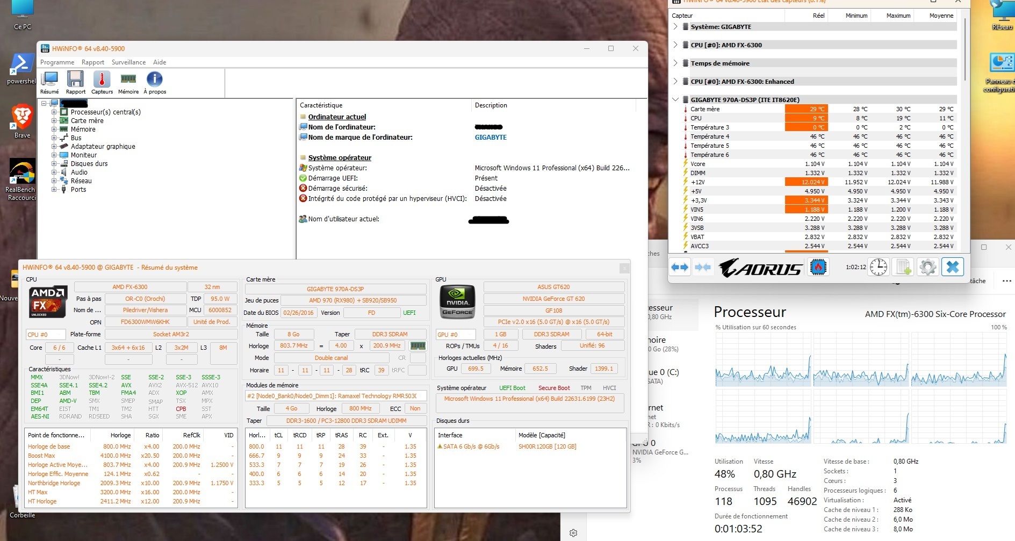Collapse the GIGABYTE 970A-DS3P sensor section
Viewport: 1015px width, 541px height.
676,99
